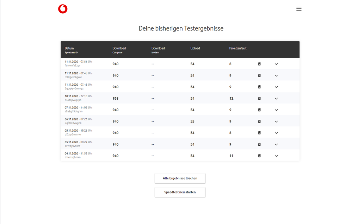Screen dimensions: 352x224
Task: Click the 'Paketlaufzeit' column header
Action: [x=238, y=48]
